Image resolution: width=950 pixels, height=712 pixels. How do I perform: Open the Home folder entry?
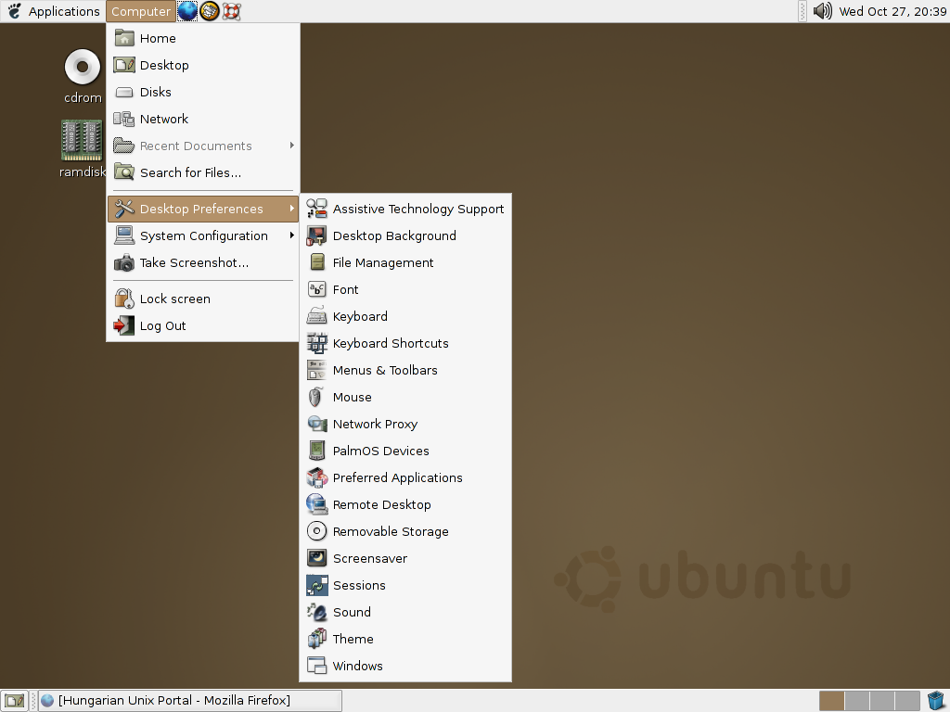coord(203,38)
